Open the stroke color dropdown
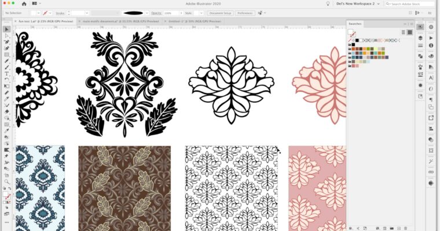The height and width of the screenshot is (231, 440). pos(50,13)
